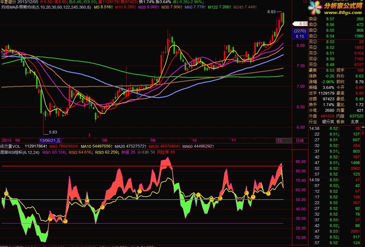Click the M60 7.779 moving average label
Viewport: 365px width, 247px height.
tap(195, 7)
